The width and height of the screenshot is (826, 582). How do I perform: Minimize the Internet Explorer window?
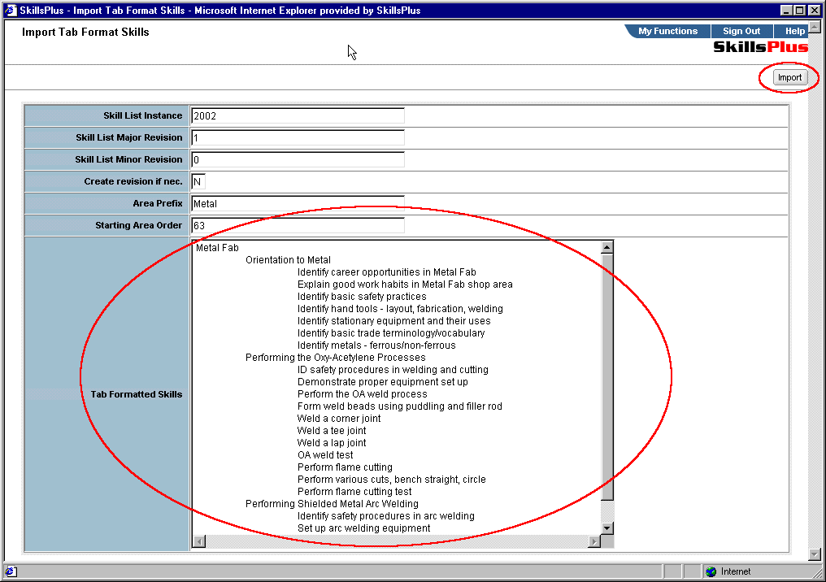[x=786, y=10]
